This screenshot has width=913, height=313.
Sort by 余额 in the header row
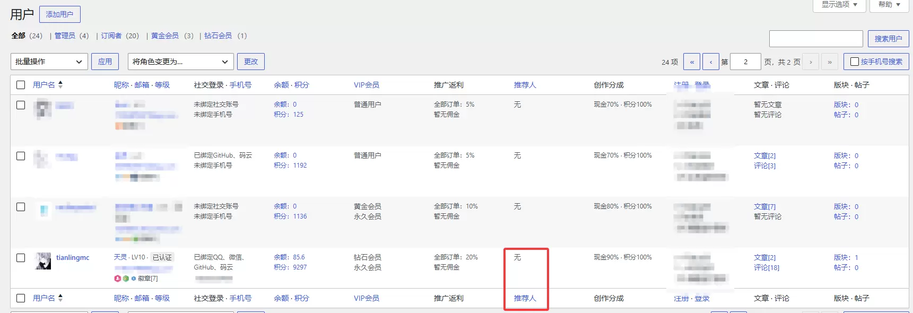281,85
